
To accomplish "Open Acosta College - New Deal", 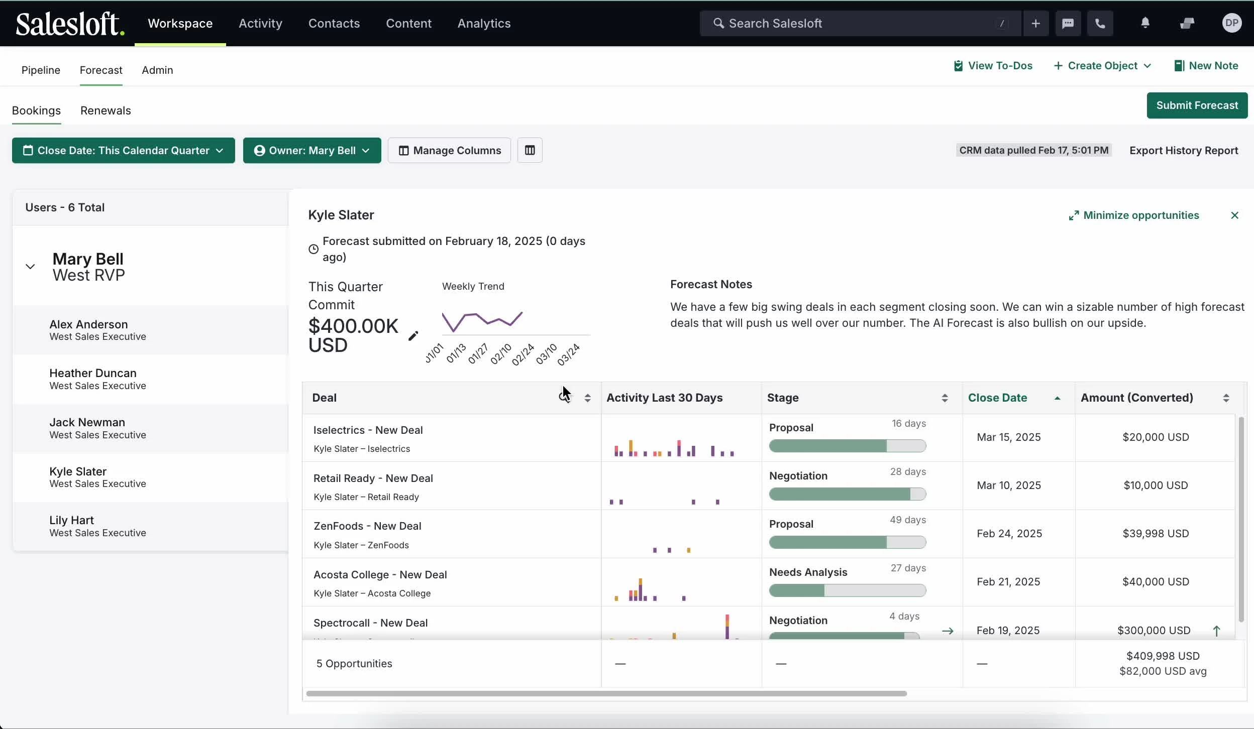I will [380, 575].
